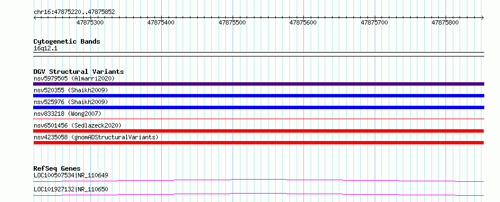The width and height of the screenshot is (500, 202).
Task: Click the magenta LOC100507534 gene line
Action: tap(258, 181)
